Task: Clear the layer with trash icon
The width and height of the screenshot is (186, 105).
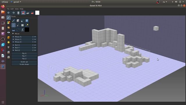Action: (18, 13)
